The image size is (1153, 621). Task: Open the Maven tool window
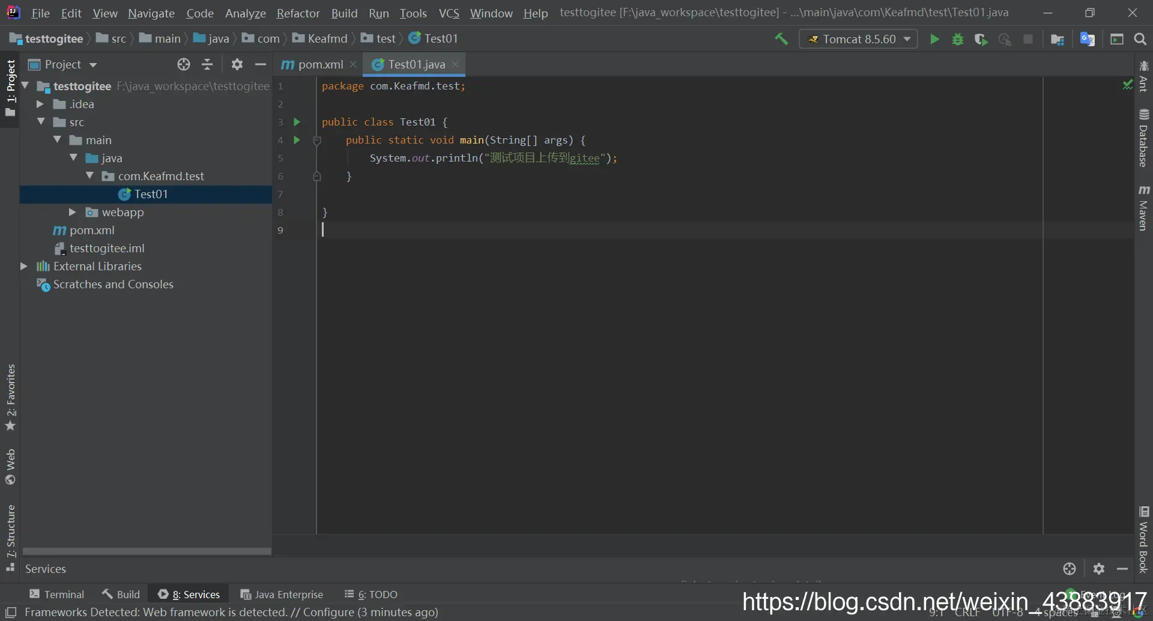click(1143, 208)
